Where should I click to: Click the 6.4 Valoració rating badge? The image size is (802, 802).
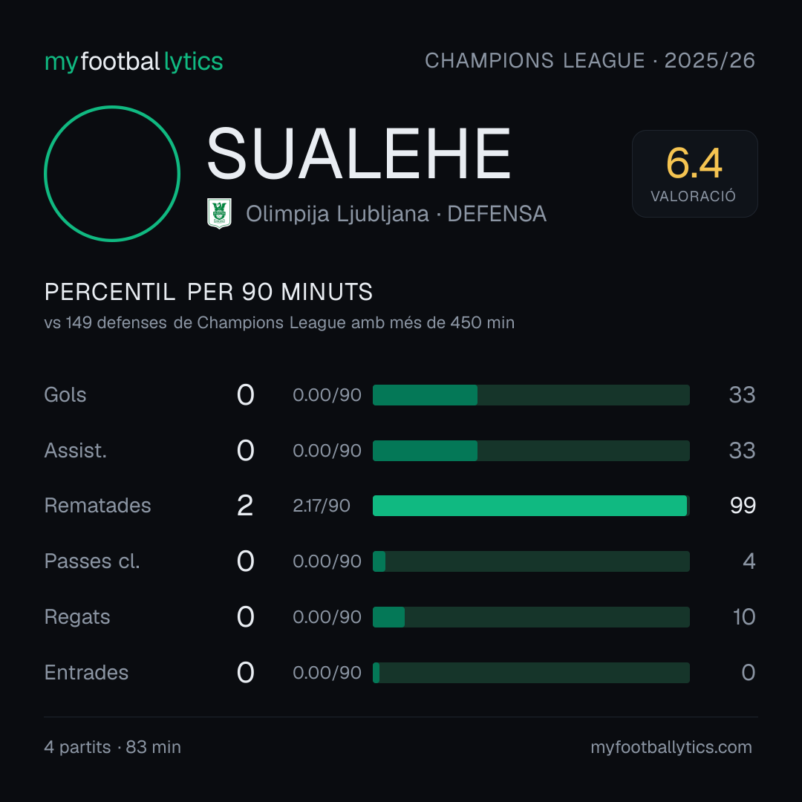pos(694,173)
